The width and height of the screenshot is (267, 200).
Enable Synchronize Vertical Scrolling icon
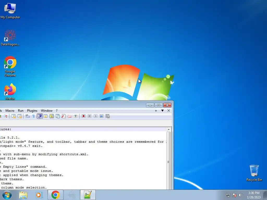pos(14,116)
